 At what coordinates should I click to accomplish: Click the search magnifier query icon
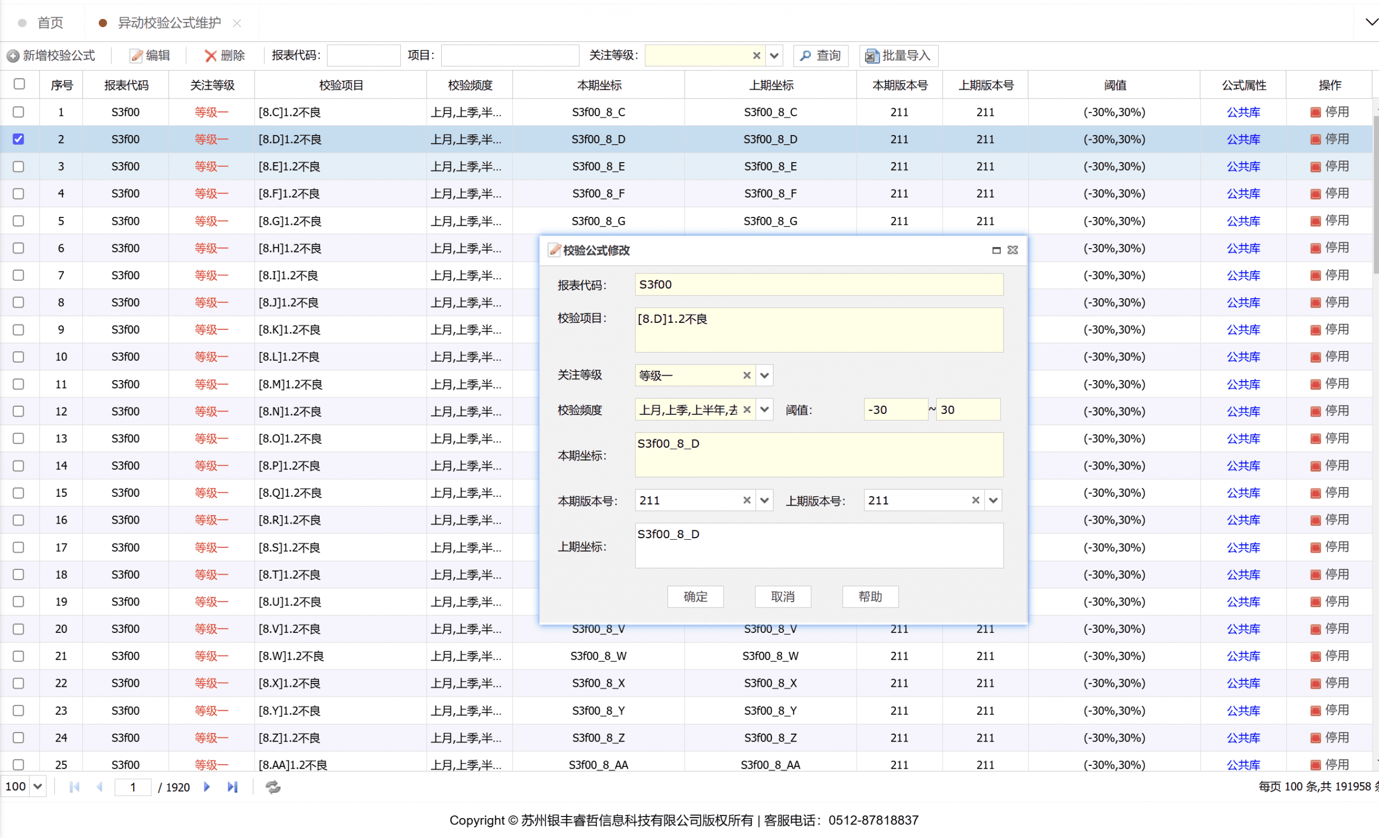coord(805,56)
